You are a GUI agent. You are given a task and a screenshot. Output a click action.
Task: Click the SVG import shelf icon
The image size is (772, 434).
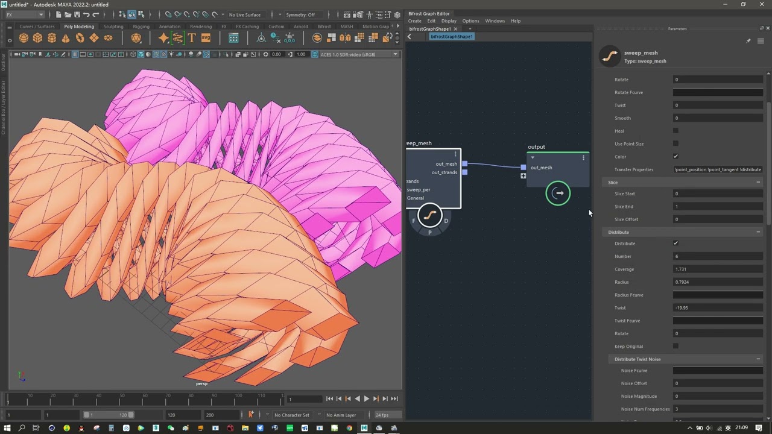206,38
